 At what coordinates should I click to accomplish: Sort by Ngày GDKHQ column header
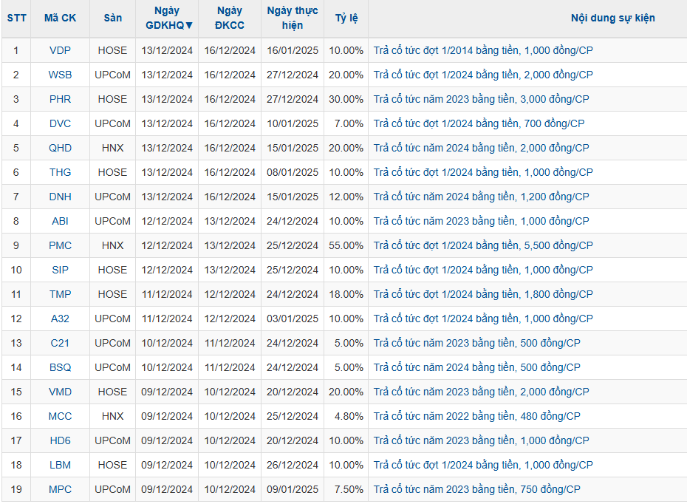tap(167, 18)
